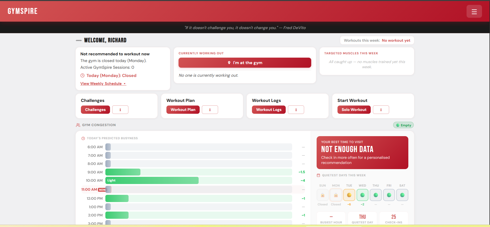Image resolution: width=490 pixels, height=227 pixels.
Task: Click the ~6 value under Tuesday
Action: [349, 204]
